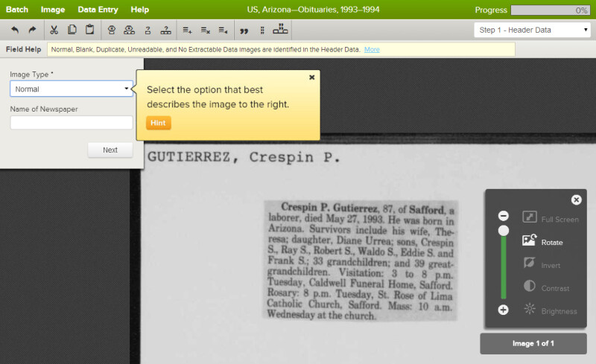This screenshot has width=596, height=364.
Task: Mark record unreadable with multi-box question icon
Action: pos(165,30)
